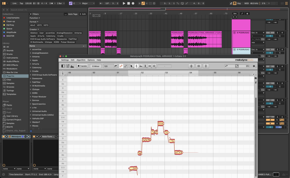The width and height of the screenshot is (290, 178).
Task: Toggle Key map mode in Ableton
Action: (x=239, y=3)
